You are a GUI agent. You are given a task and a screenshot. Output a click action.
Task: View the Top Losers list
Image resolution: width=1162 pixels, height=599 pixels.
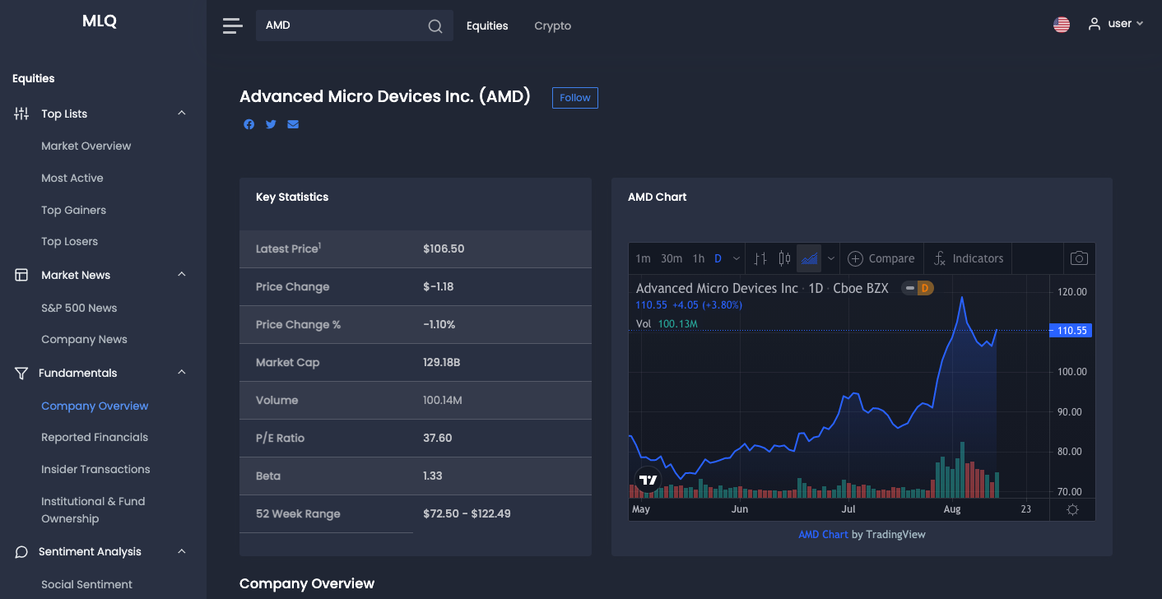[x=70, y=241]
